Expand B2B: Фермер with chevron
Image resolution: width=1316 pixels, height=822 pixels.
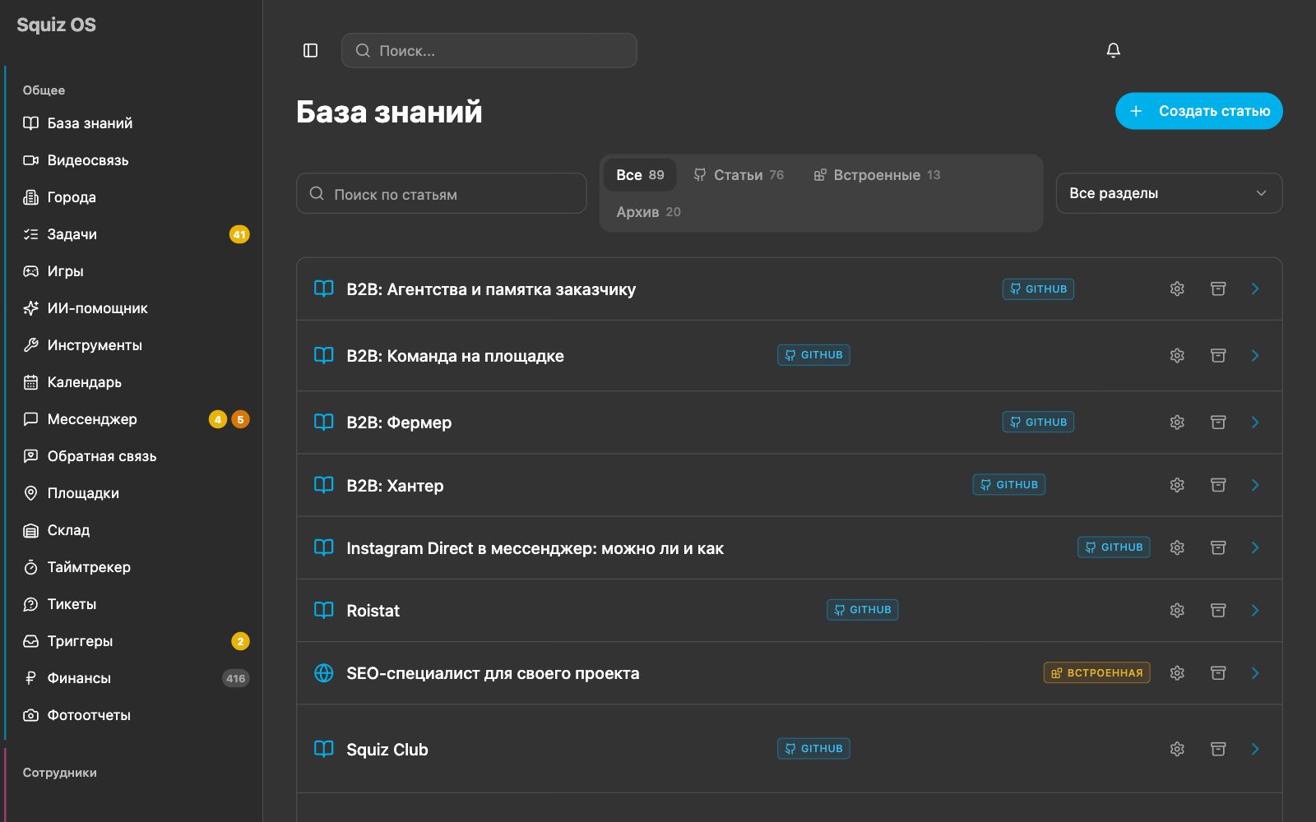coord(1255,422)
